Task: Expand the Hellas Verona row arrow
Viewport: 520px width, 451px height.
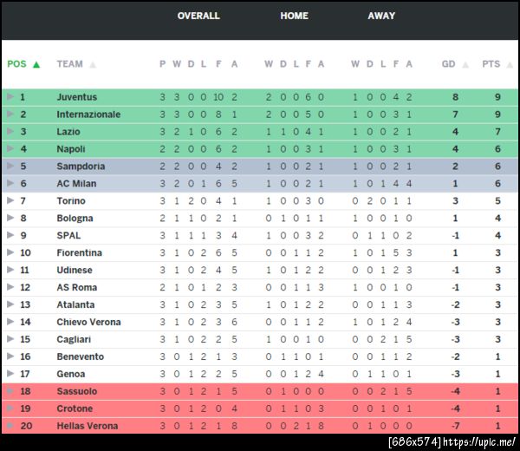Action: pos(10,426)
